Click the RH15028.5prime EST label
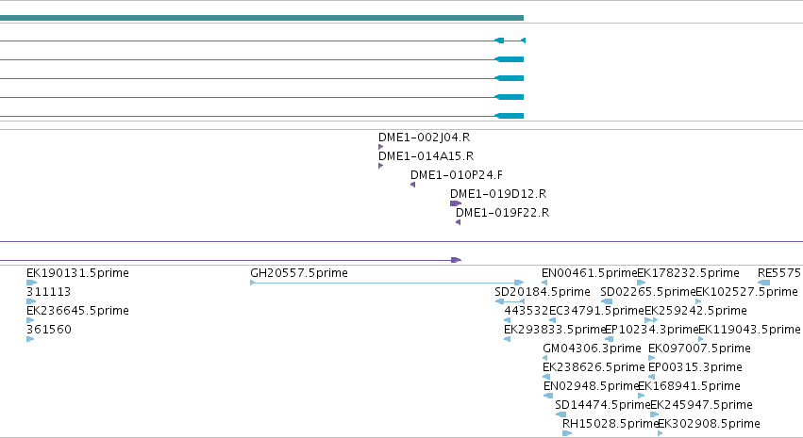Screen dimensions: 803x438 (610, 425)
